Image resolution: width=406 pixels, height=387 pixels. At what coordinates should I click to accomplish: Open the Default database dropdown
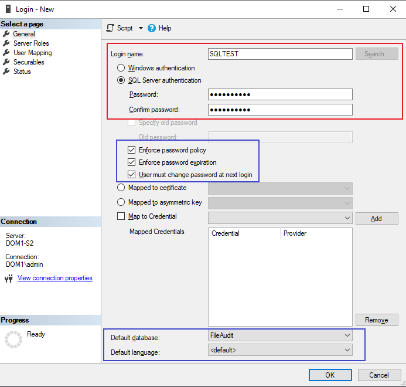[x=347, y=335]
